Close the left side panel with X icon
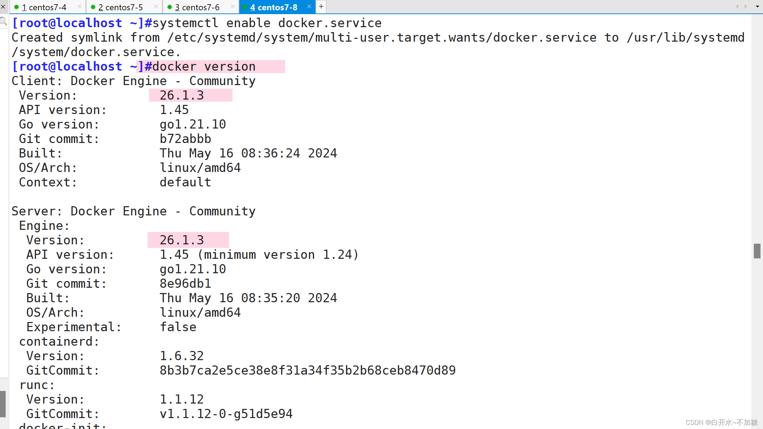This screenshot has width=763, height=429. click(x=3, y=7)
